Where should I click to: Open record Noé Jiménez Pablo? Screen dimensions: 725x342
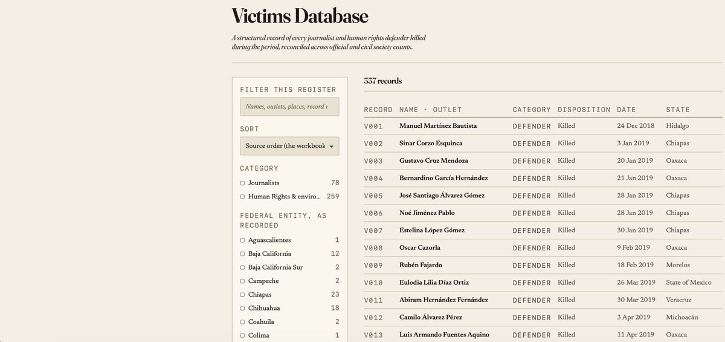427,213
